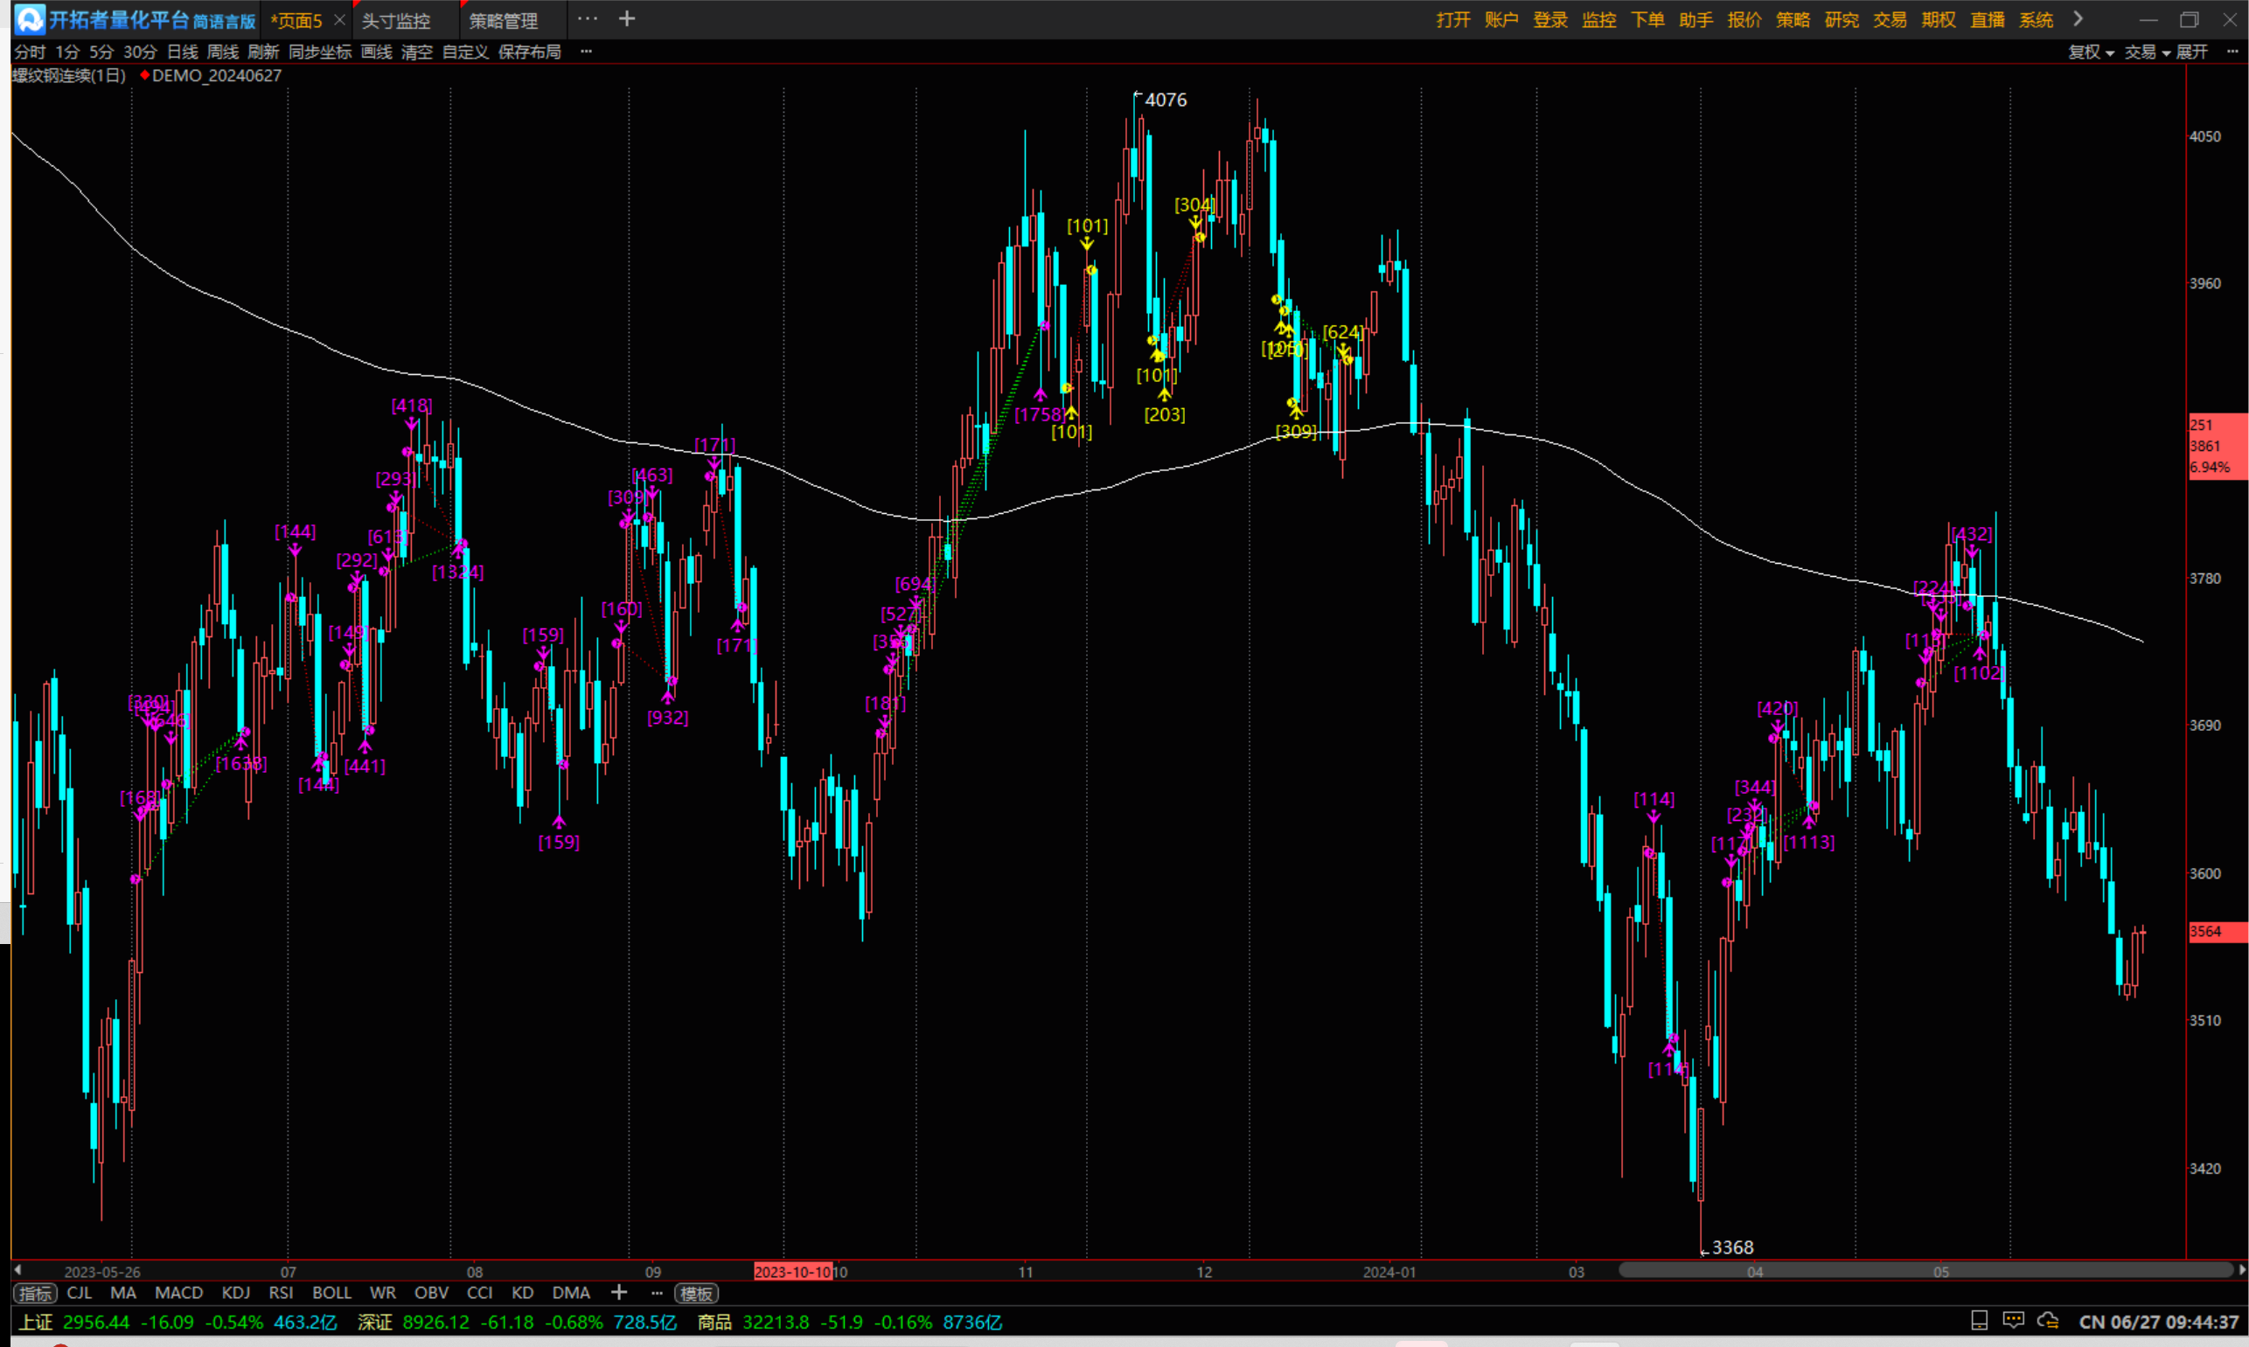Click the 模板 button

point(696,1293)
